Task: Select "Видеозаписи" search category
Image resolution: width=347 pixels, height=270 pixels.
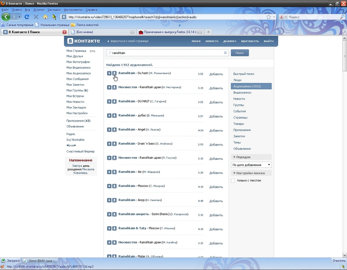Action: point(242,93)
